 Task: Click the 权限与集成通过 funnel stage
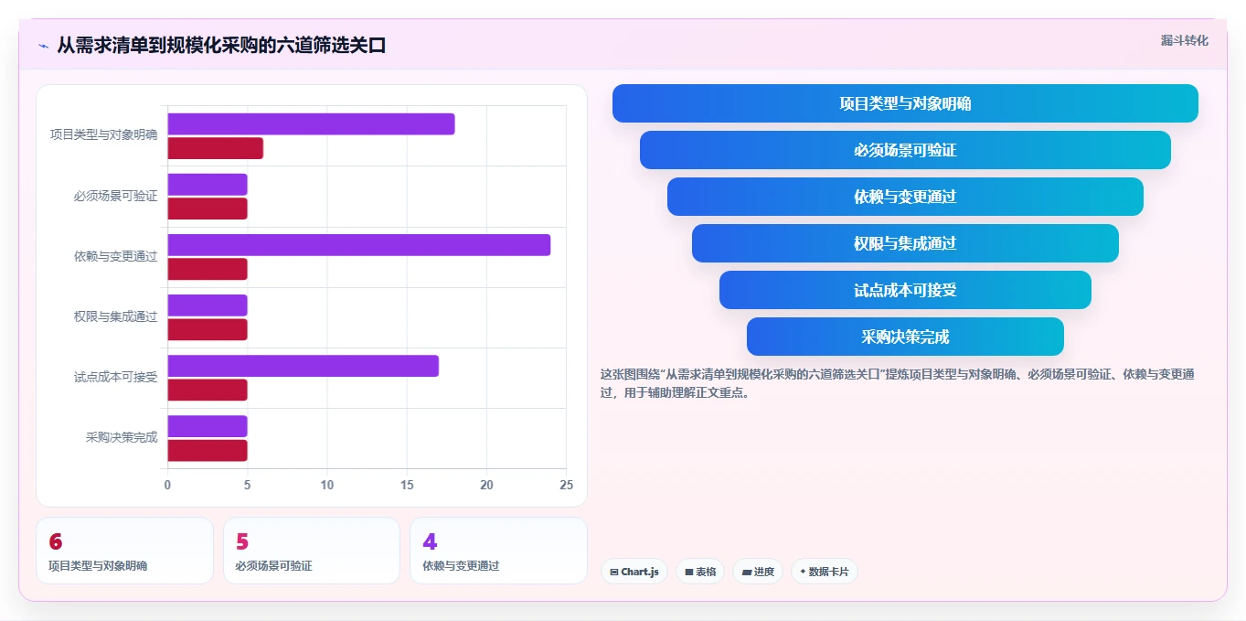905,243
